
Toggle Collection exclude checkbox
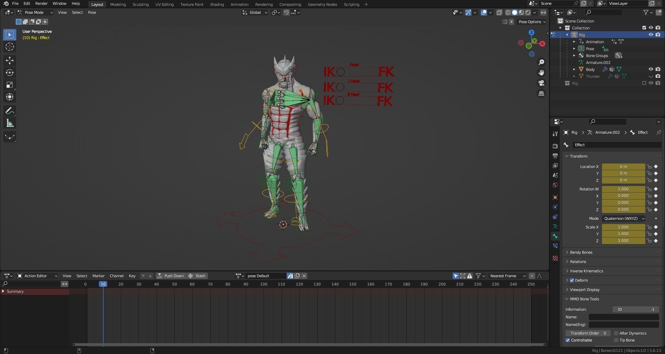pyautogui.click(x=644, y=28)
